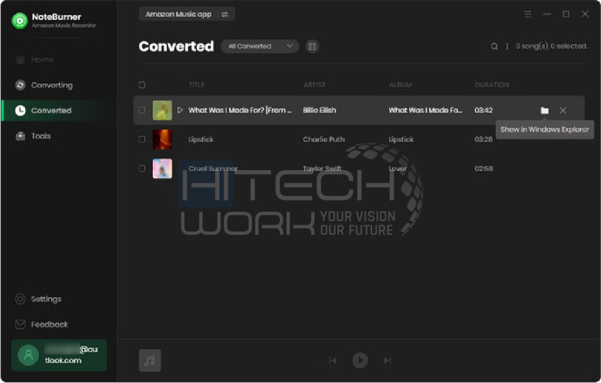Expand the All Converted dropdown
Viewport: 601px width, 383px height.
(260, 46)
